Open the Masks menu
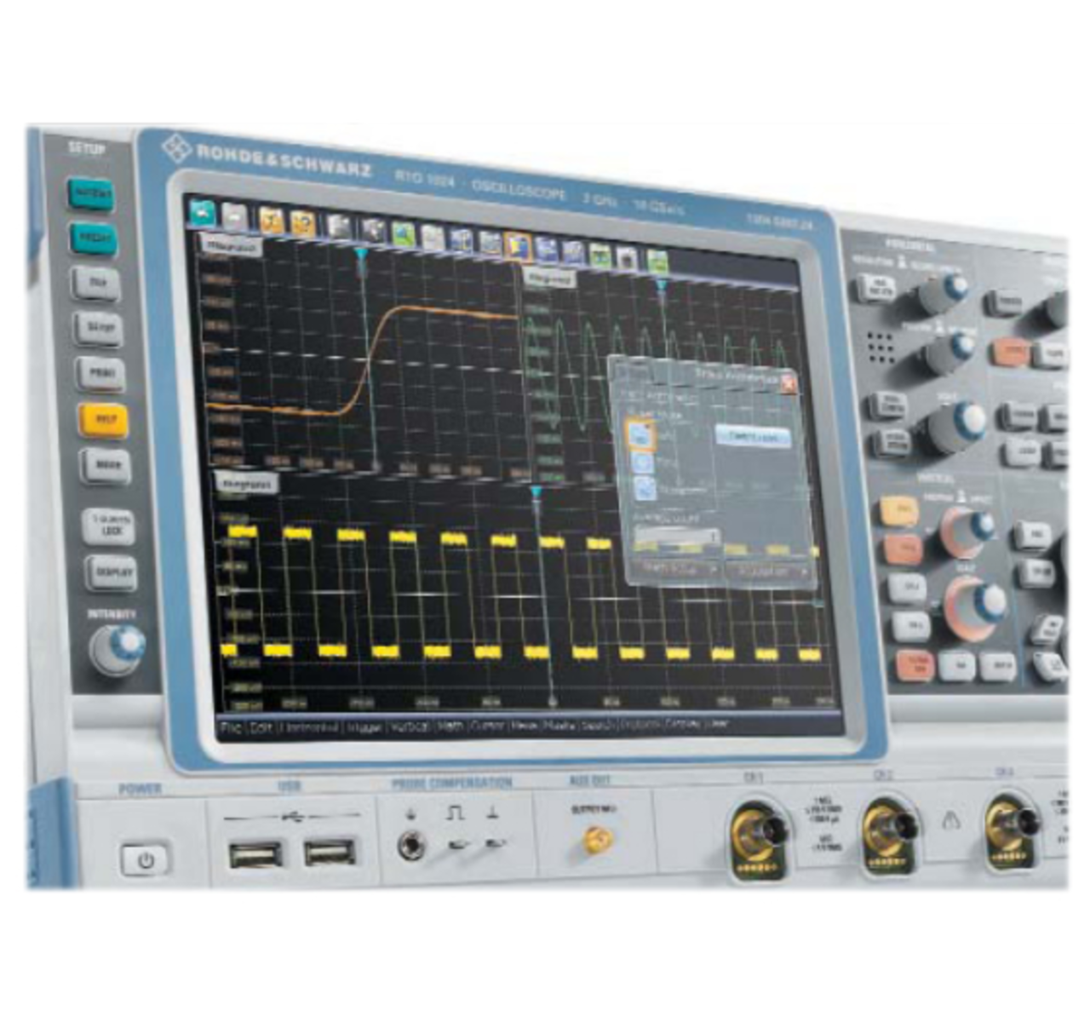 pos(559,726)
